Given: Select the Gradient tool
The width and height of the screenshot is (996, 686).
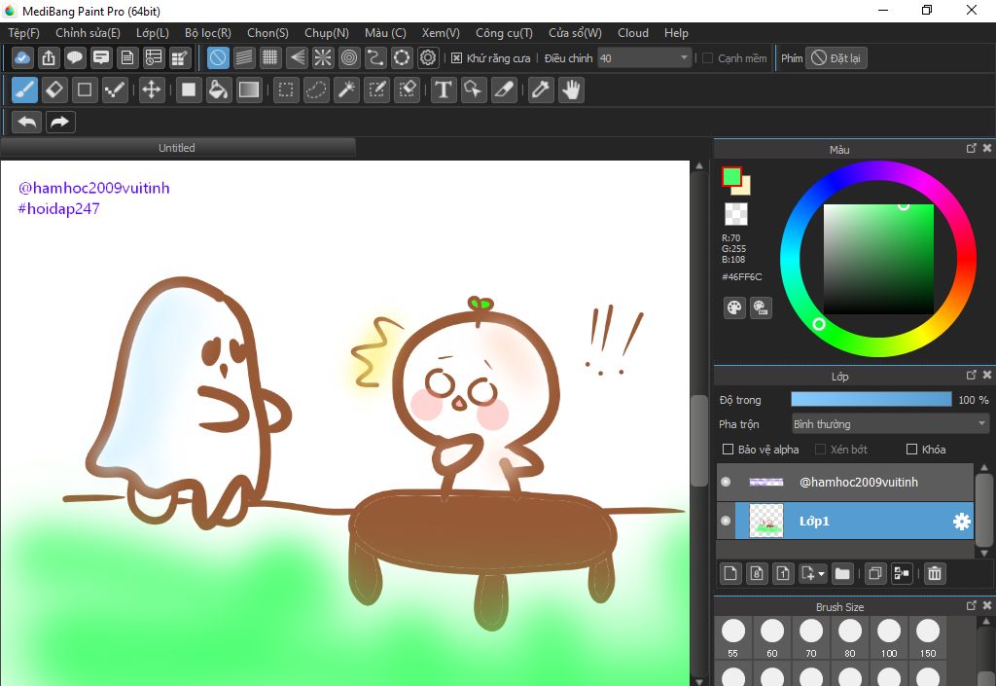Looking at the screenshot, I should click(248, 90).
